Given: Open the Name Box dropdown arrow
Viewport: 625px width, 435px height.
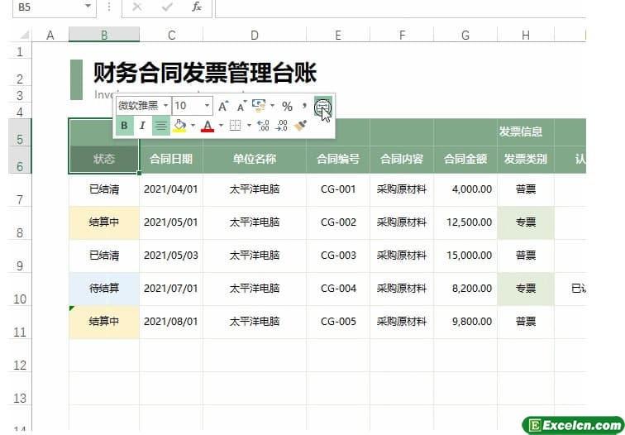Looking at the screenshot, I should pos(88,7).
